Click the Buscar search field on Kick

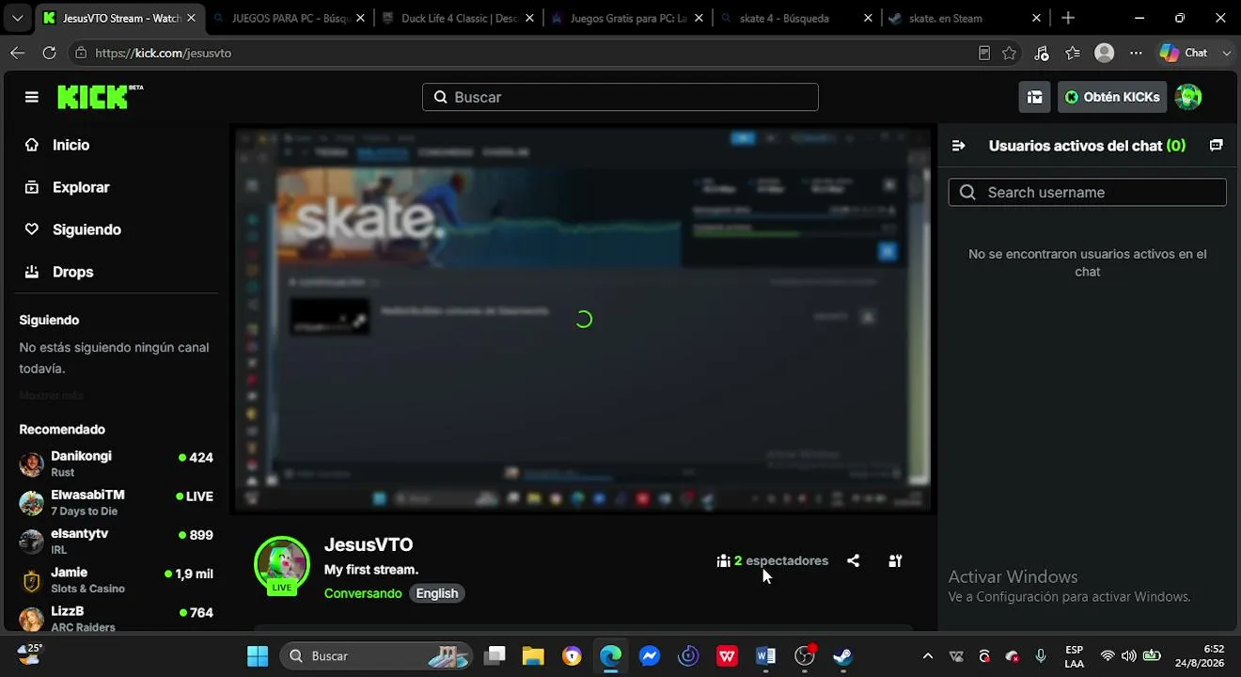pyautogui.click(x=620, y=97)
